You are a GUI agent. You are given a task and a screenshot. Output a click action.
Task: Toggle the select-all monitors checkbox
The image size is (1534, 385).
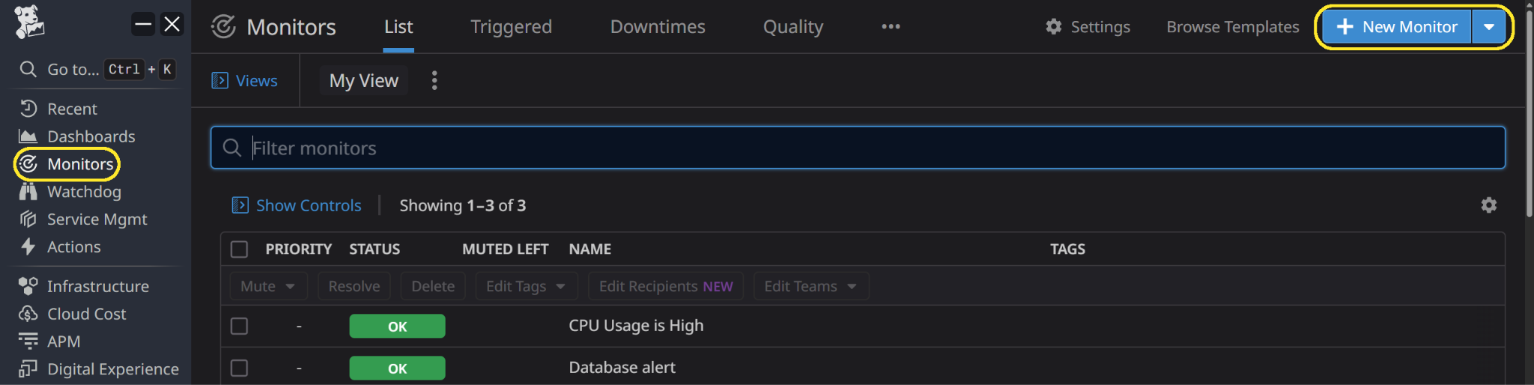pos(239,249)
